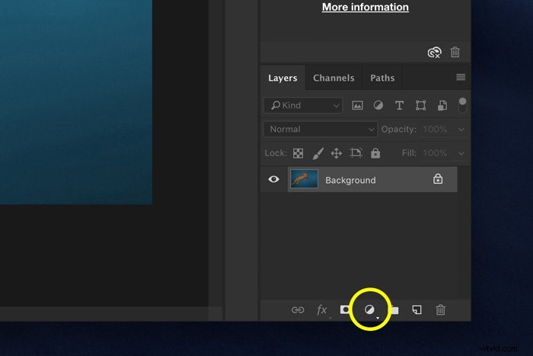Expand the Opacity slider dropdown
This screenshot has width=533, height=356.
click(461, 130)
